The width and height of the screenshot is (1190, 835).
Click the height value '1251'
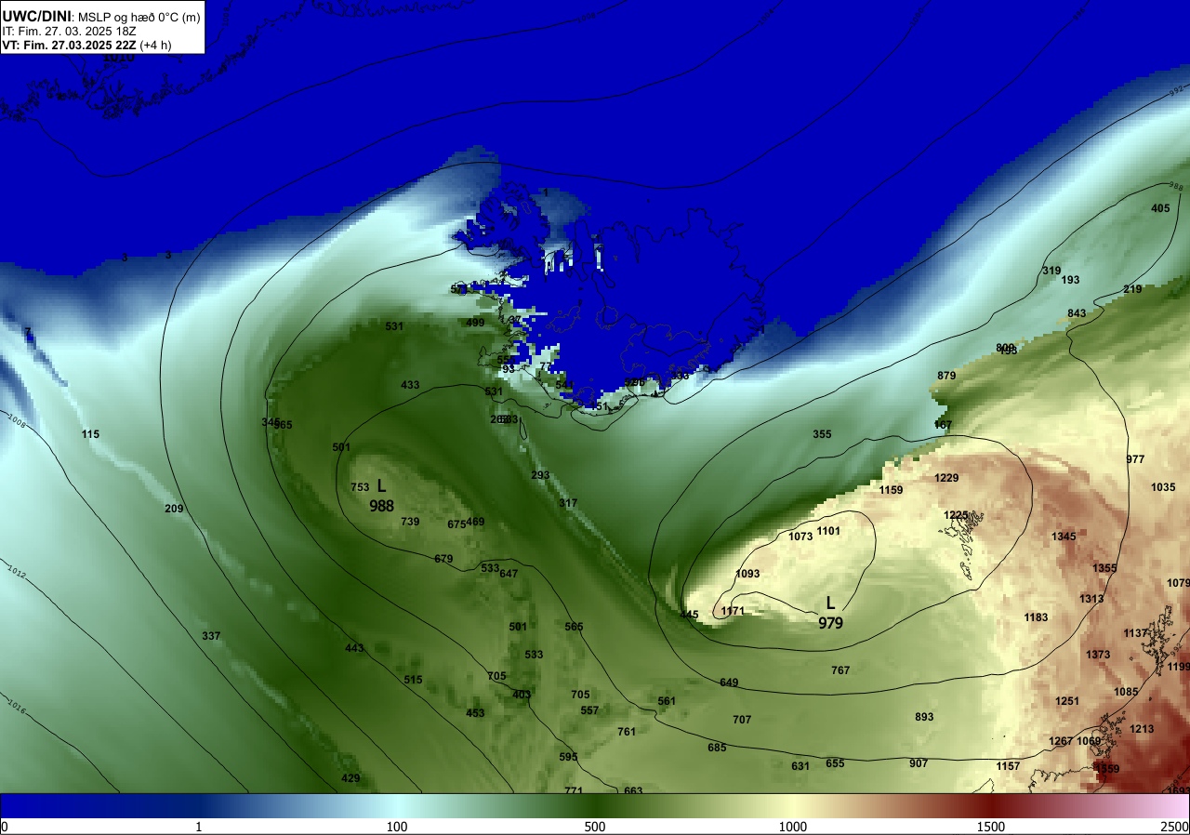click(1067, 701)
